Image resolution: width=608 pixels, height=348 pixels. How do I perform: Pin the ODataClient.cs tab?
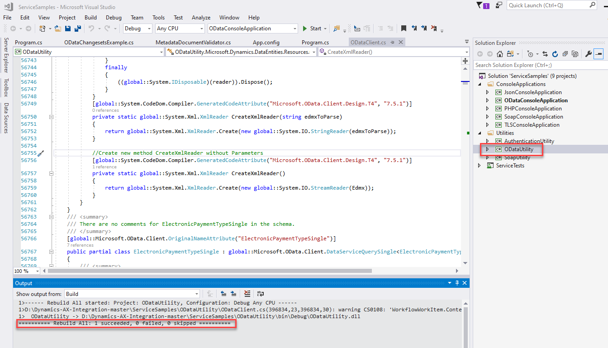393,43
